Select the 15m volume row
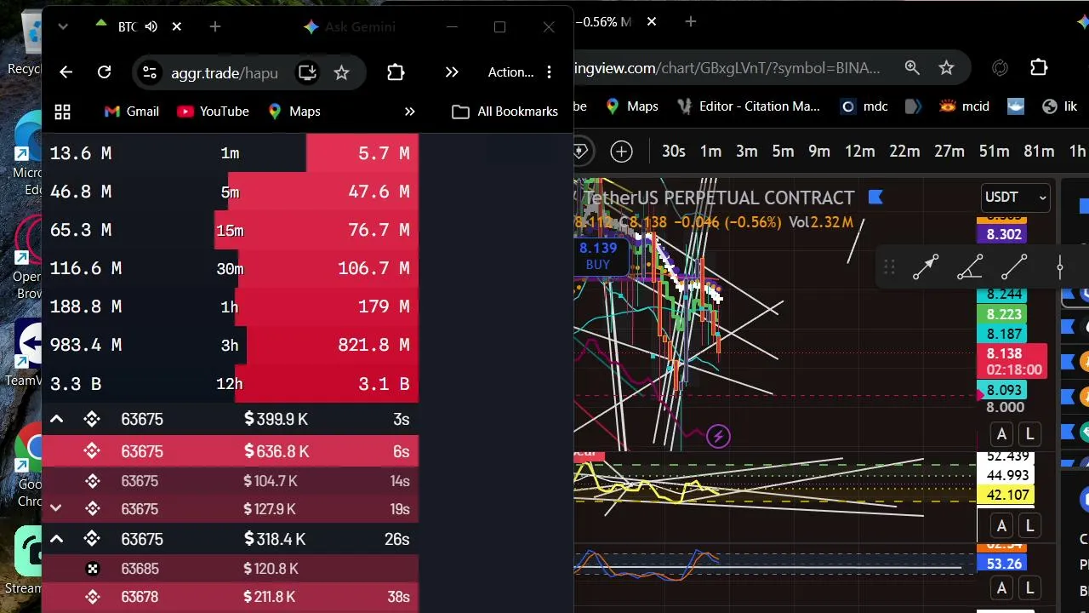The width and height of the screenshot is (1089, 613). (x=230, y=230)
